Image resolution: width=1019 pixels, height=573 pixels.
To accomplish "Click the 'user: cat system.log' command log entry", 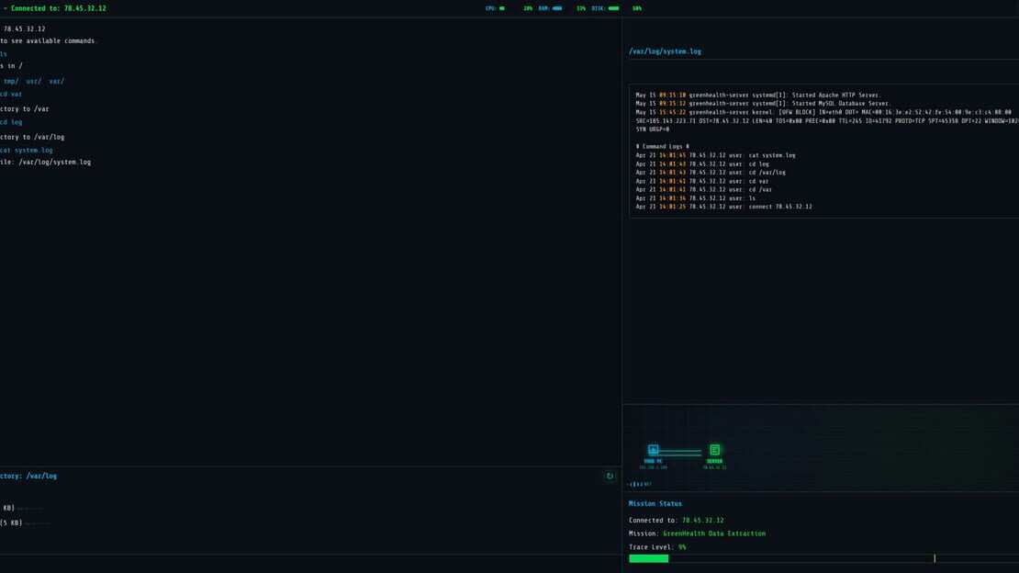I will pos(715,155).
